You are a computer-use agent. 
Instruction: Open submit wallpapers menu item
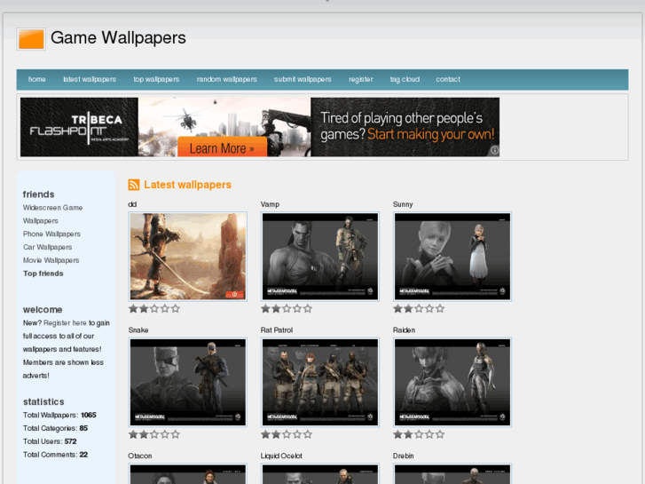[x=303, y=79]
